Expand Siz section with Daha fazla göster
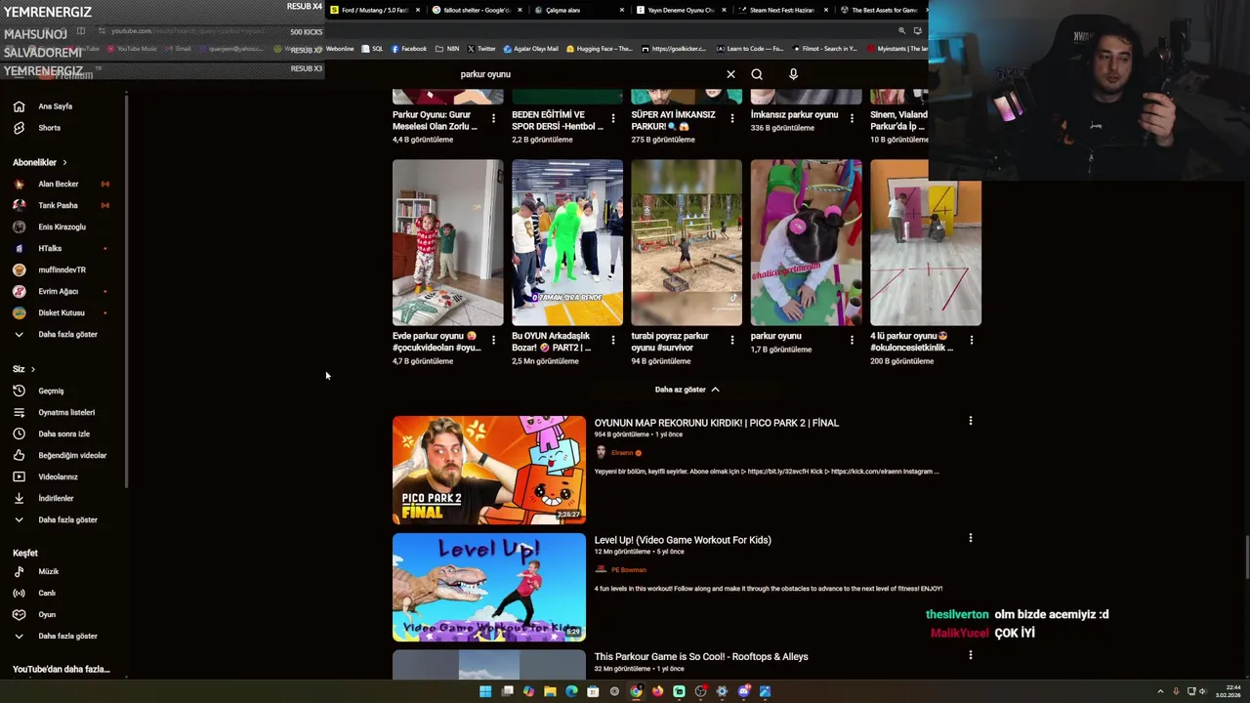 (x=67, y=519)
